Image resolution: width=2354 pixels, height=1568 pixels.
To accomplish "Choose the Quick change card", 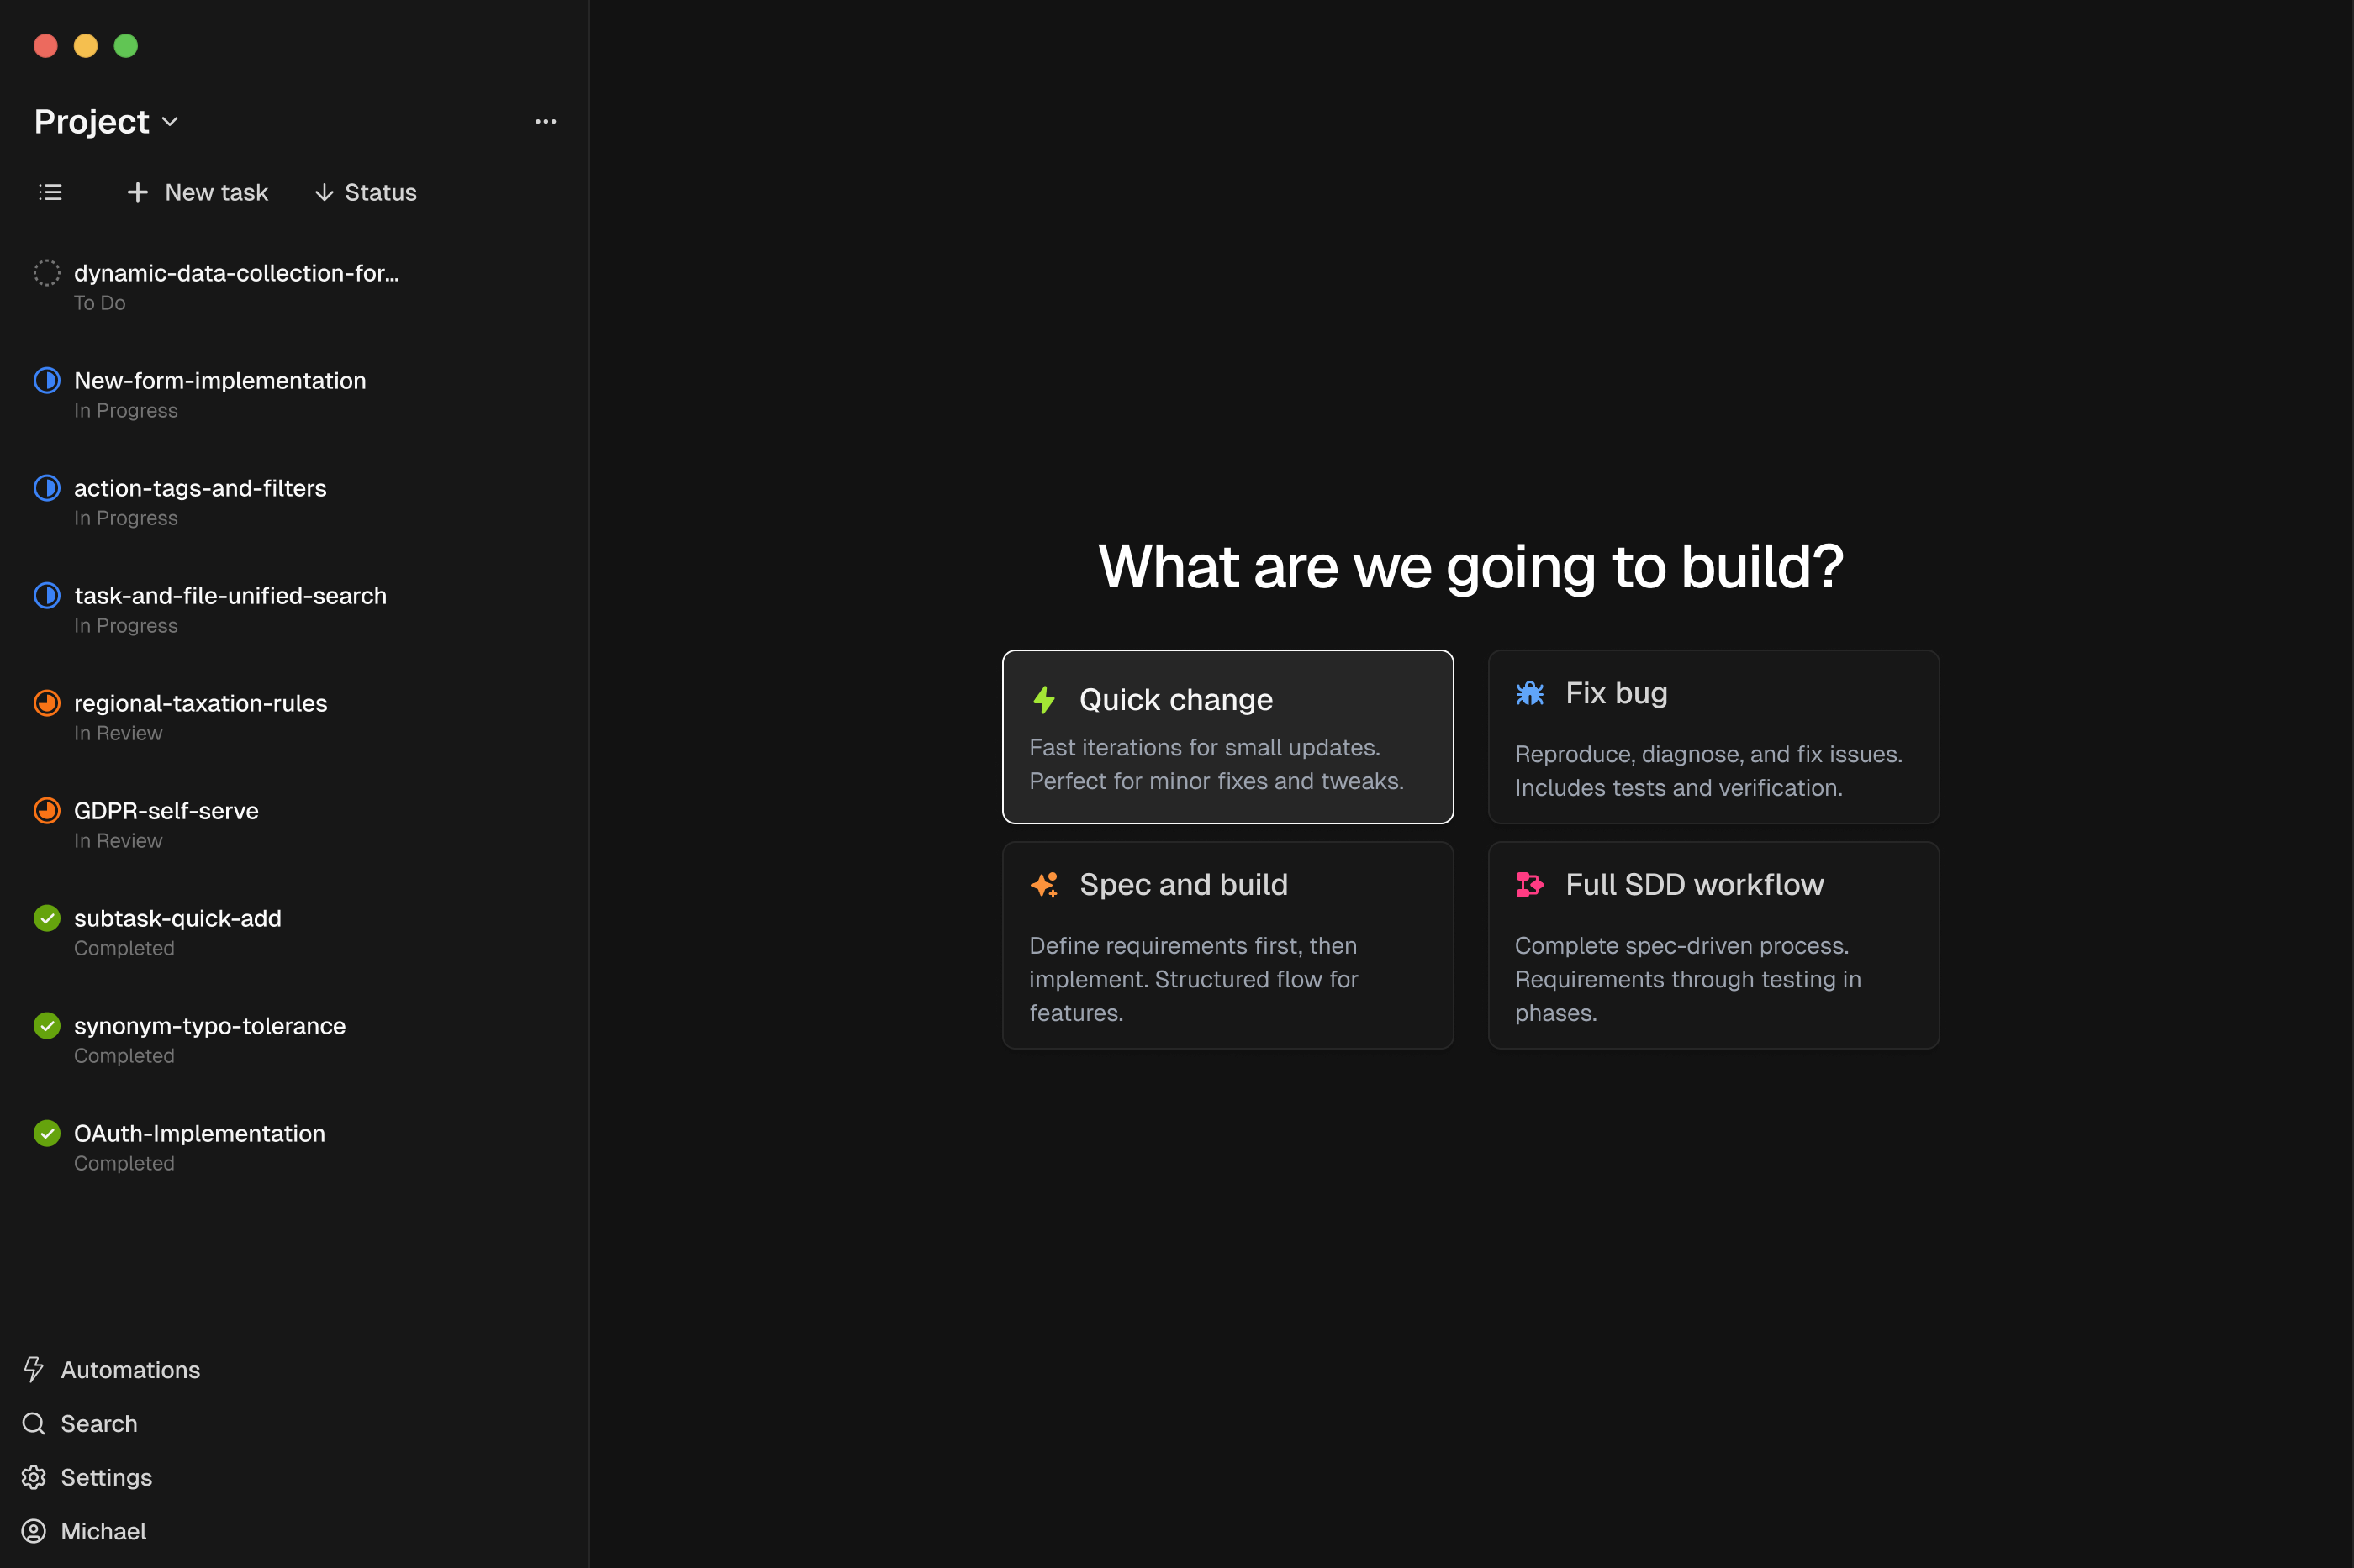I will [1227, 737].
